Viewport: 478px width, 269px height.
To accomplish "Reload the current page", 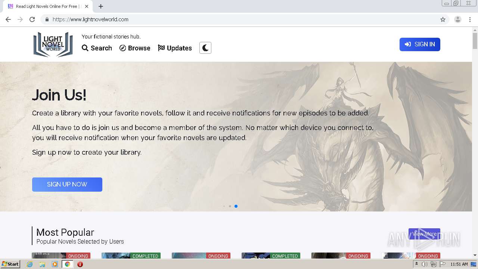I will coord(32,19).
